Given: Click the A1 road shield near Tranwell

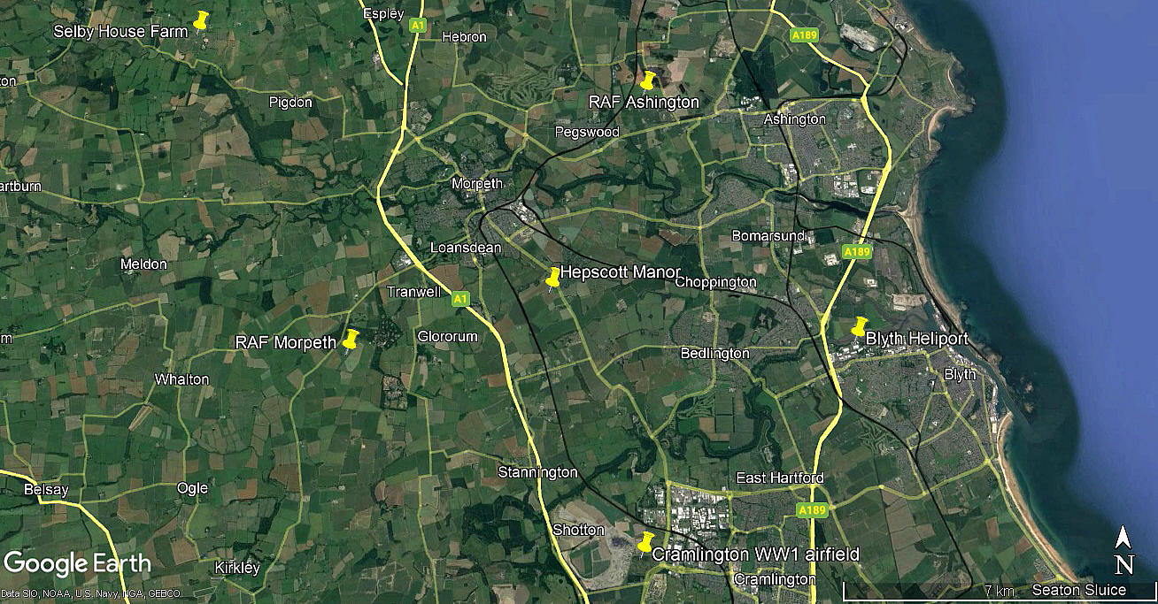Looking at the screenshot, I should [x=460, y=299].
